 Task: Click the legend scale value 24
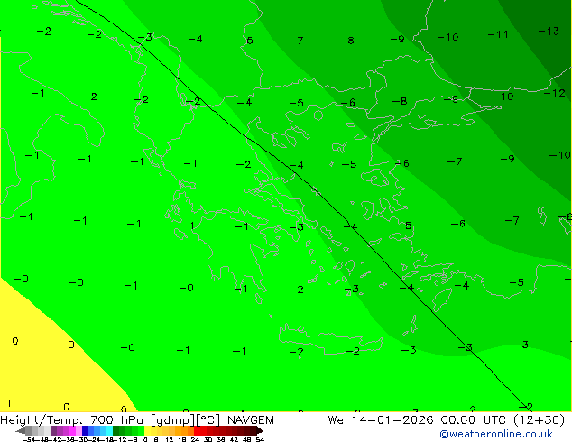[x=195, y=439]
